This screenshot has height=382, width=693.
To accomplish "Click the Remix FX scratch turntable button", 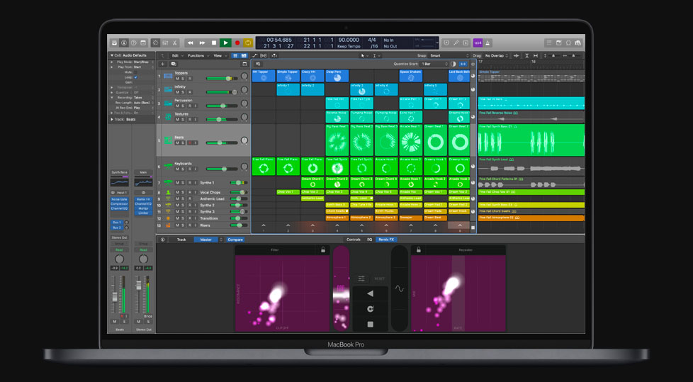I will (x=371, y=308).
